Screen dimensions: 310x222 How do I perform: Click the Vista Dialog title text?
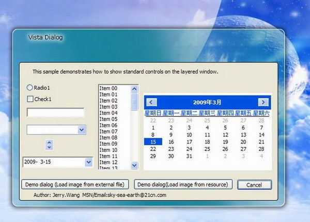tap(45, 37)
